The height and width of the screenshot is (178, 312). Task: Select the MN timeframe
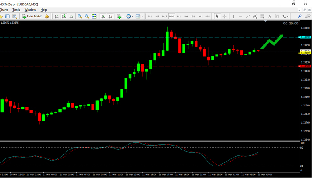click(208, 16)
